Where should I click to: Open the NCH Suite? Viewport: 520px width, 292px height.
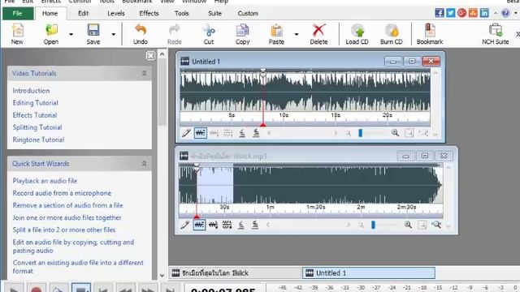(496, 34)
